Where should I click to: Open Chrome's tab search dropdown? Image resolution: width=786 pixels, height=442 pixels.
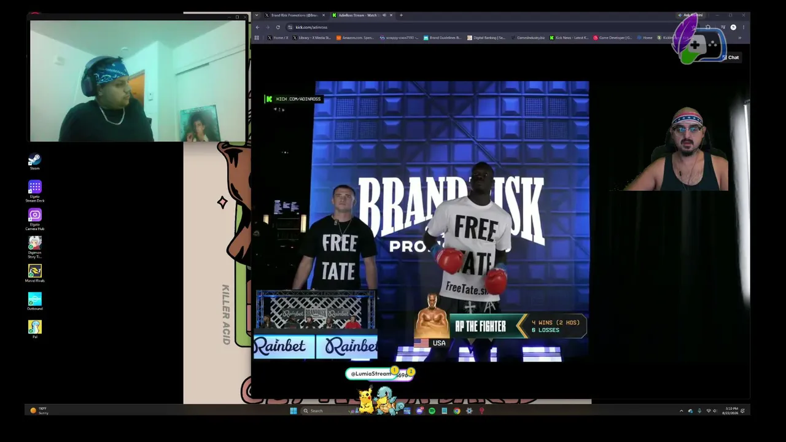[x=257, y=15]
